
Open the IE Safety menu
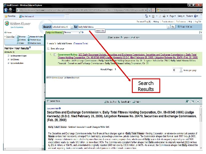click(181, 16)
